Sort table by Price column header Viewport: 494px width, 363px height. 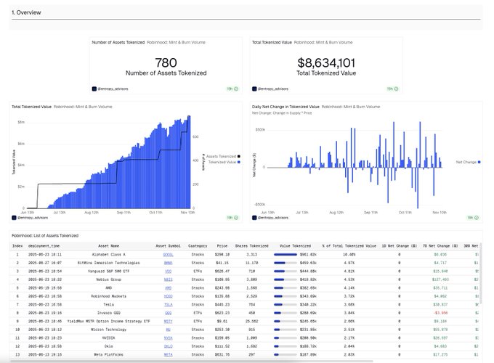coord(222,247)
